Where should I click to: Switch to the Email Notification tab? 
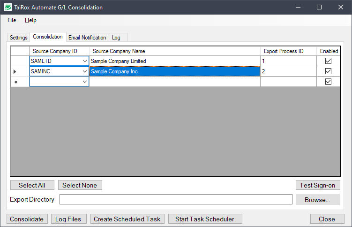click(x=87, y=38)
